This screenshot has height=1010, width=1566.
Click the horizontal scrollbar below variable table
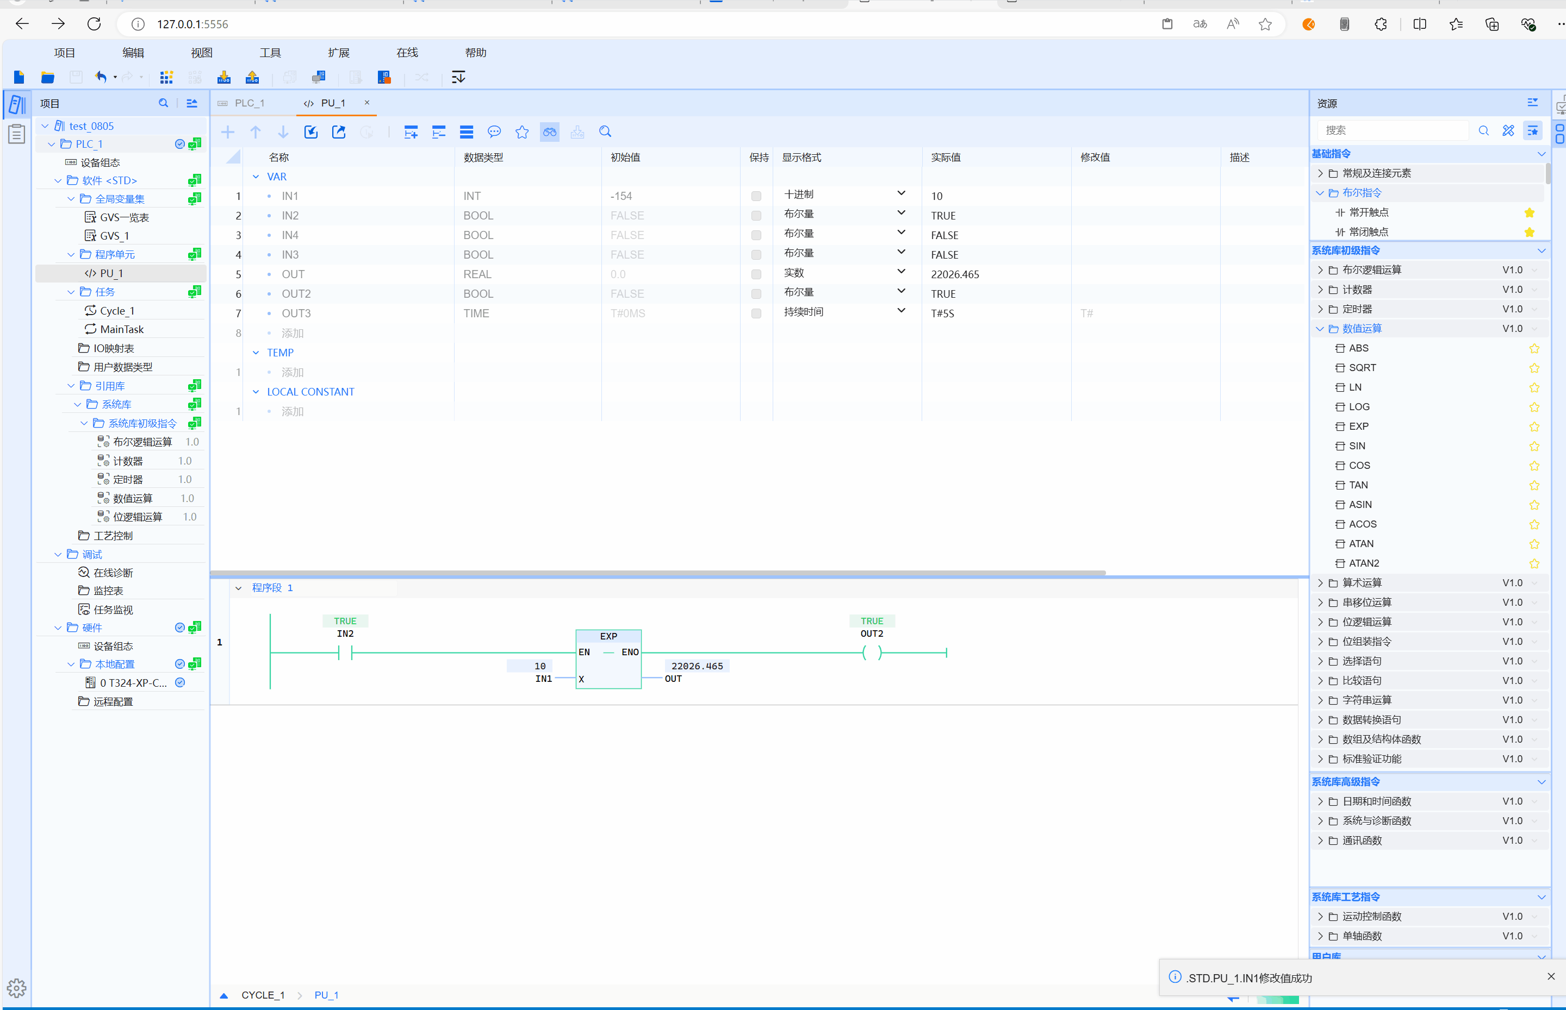[x=656, y=573]
